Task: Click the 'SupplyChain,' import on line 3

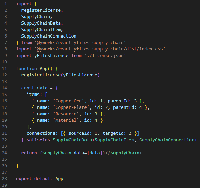Action: pos(37,17)
